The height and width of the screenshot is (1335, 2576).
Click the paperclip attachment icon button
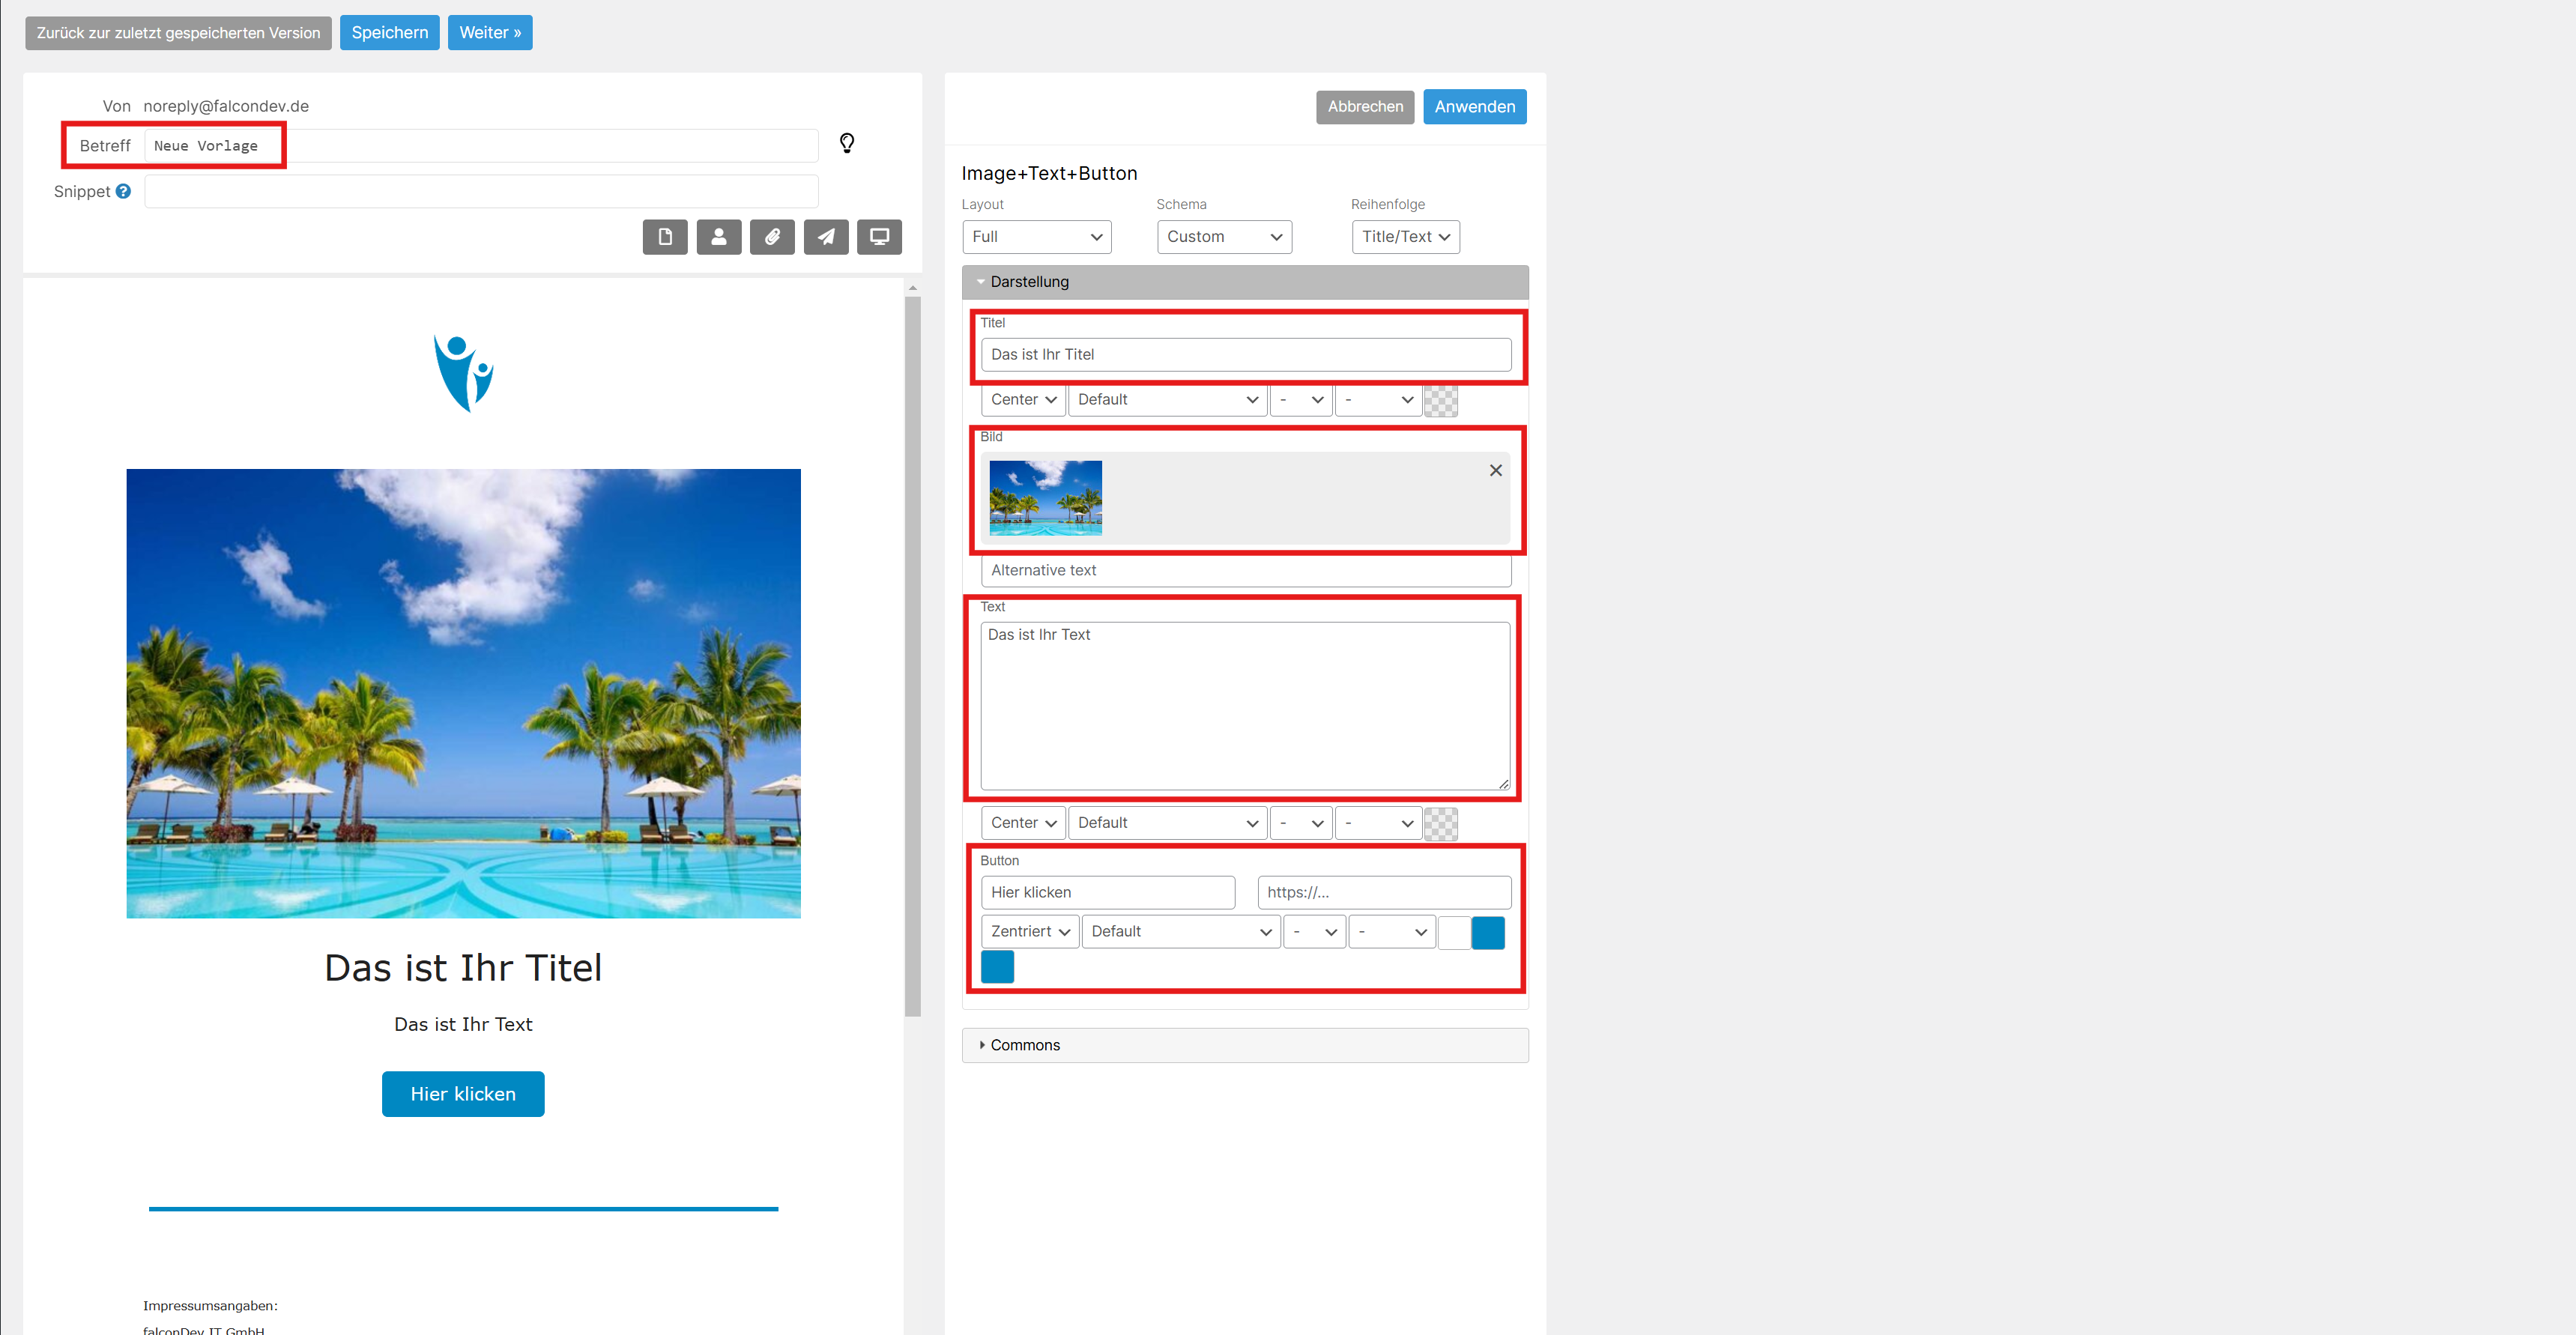[772, 237]
